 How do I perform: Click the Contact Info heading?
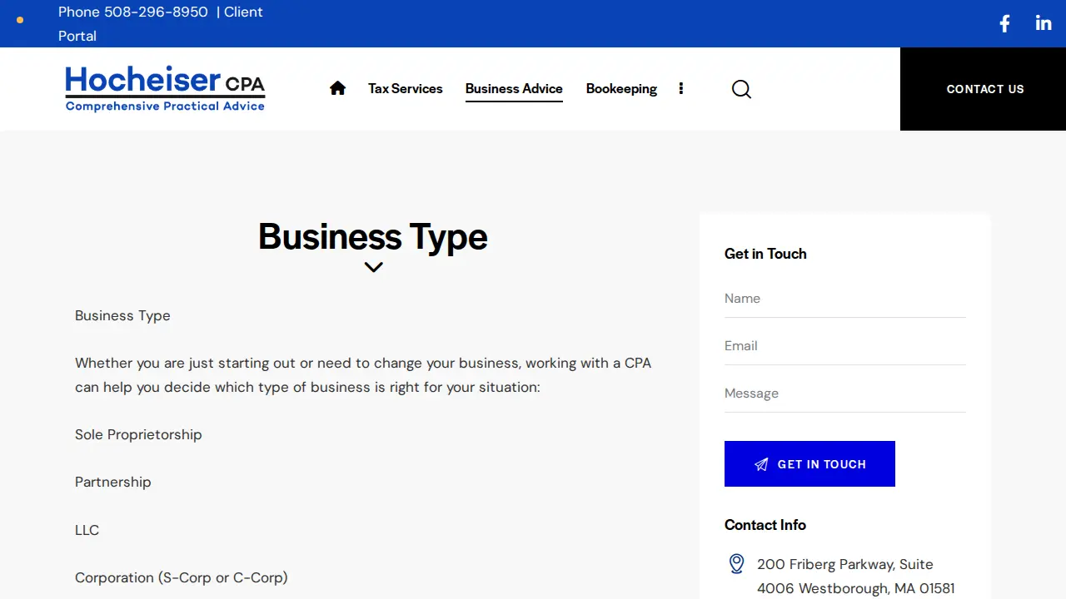click(x=765, y=525)
